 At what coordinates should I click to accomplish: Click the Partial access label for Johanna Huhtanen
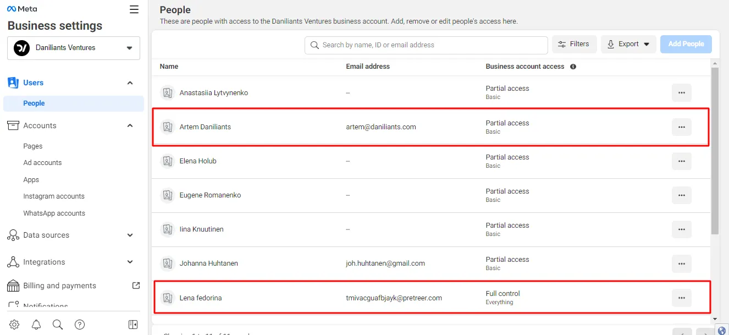[x=507, y=260]
